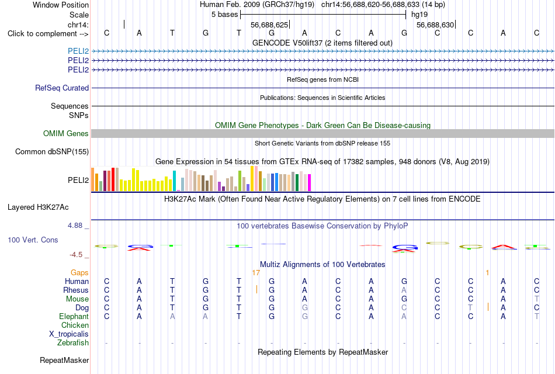Click '100 vertebrates Basewise Conservation by PhyloP' title
Image resolution: width=555 pixels, height=374 pixels.
click(x=322, y=226)
